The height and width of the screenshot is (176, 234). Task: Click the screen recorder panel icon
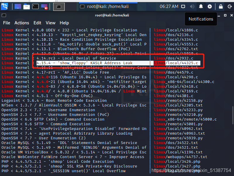(x=44, y=7)
